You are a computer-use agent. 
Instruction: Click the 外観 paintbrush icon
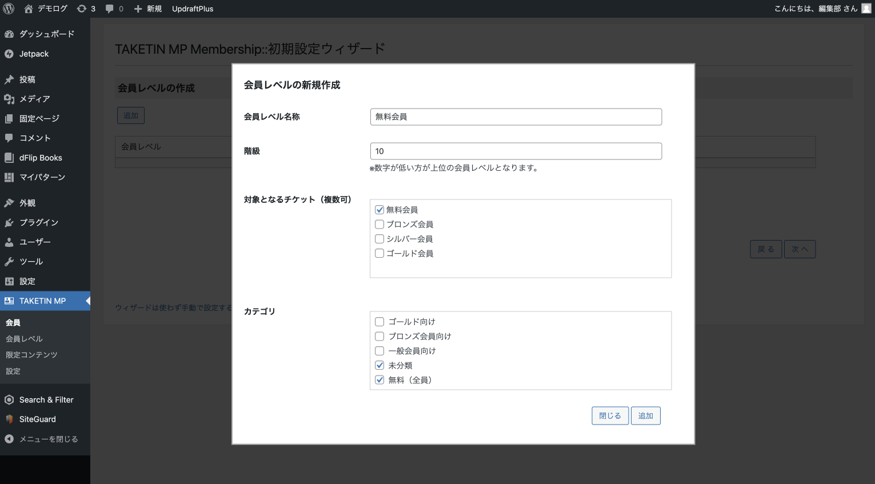click(9, 203)
